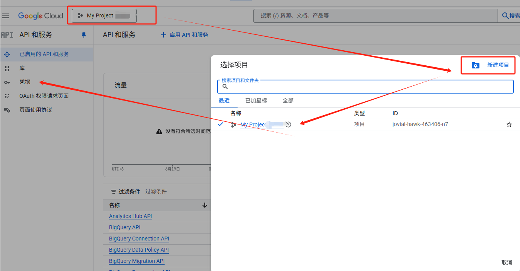The height and width of the screenshot is (271, 520).
Task: Open the BigQuery API link
Action: point(125,228)
